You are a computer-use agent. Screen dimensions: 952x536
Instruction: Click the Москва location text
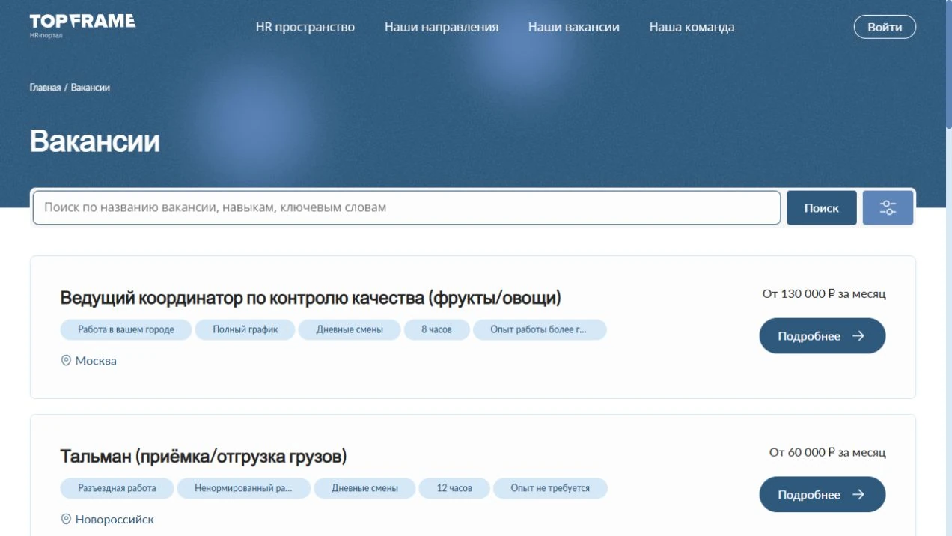click(96, 361)
